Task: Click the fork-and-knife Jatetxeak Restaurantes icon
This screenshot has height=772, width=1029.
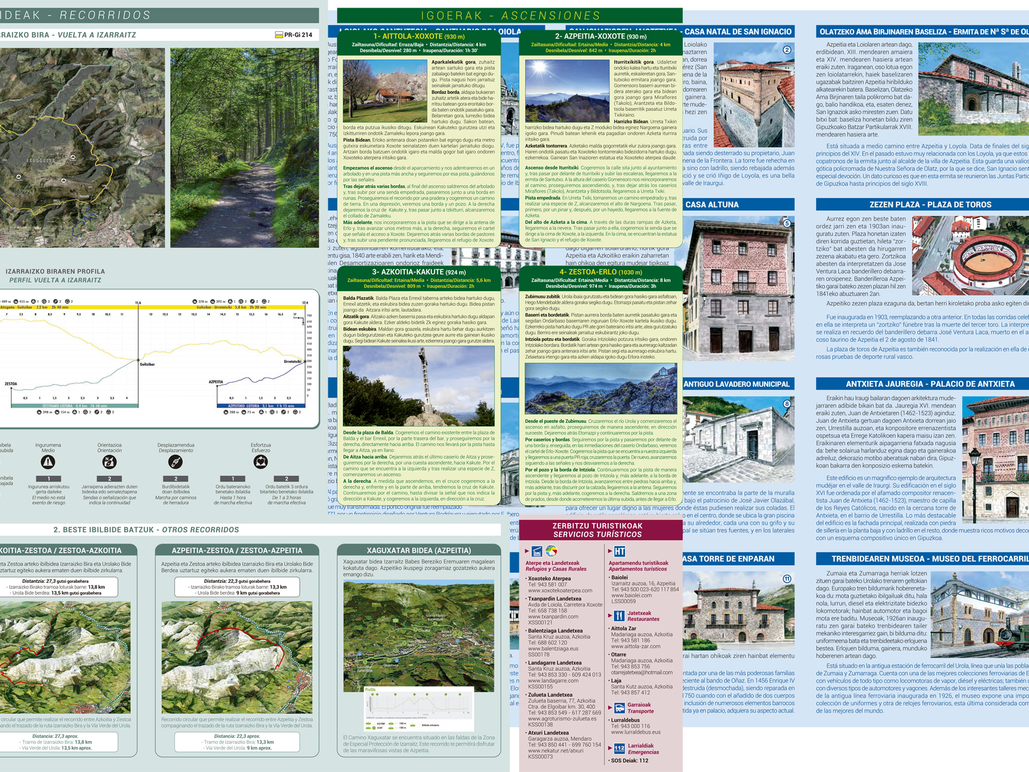Action: pos(620,616)
